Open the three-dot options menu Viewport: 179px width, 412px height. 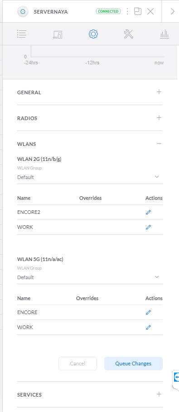[x=127, y=11]
